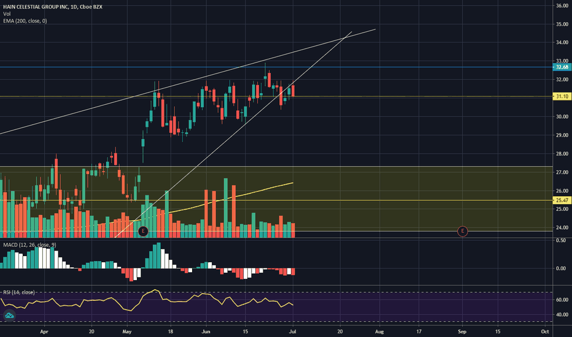Click the RSI 40.00 scale label
Viewport: 572px width, 337px height.
(562, 314)
